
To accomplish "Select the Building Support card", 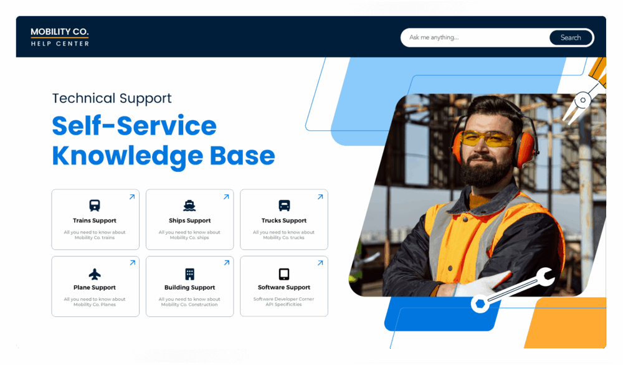I will [189, 286].
